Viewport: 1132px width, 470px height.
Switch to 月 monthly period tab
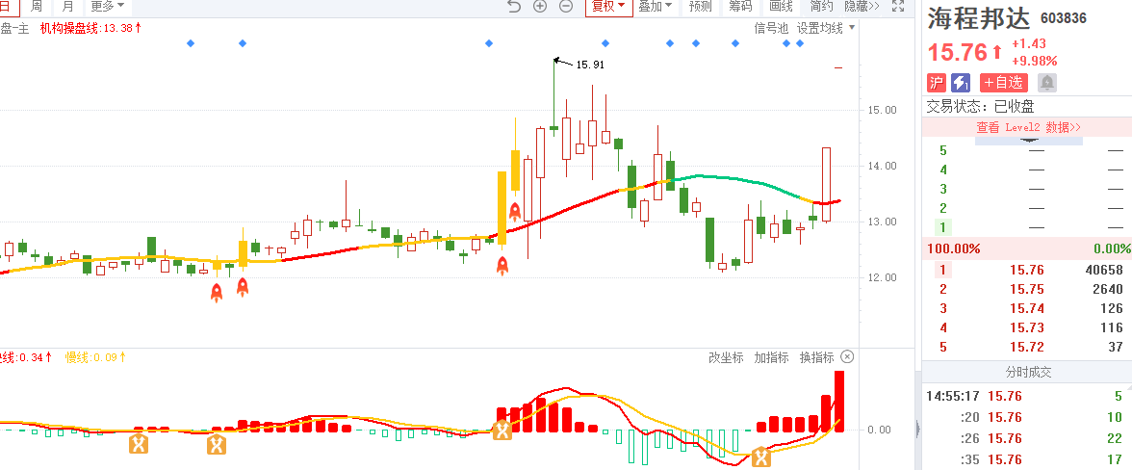click(x=67, y=7)
